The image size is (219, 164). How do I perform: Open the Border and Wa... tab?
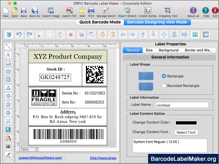click(198, 50)
